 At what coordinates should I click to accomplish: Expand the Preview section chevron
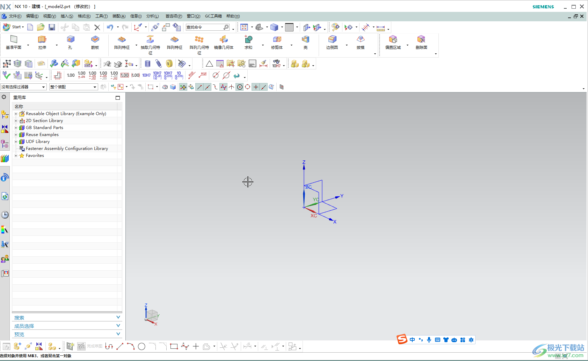click(x=118, y=334)
